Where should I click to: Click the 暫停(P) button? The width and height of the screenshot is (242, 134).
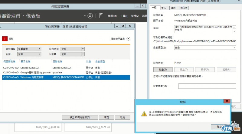[205, 70]
